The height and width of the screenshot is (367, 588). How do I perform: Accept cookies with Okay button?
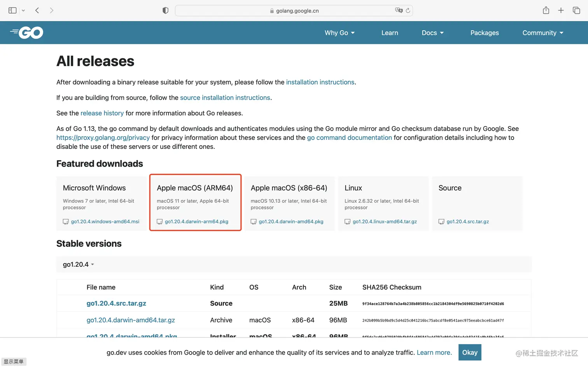coord(470,353)
